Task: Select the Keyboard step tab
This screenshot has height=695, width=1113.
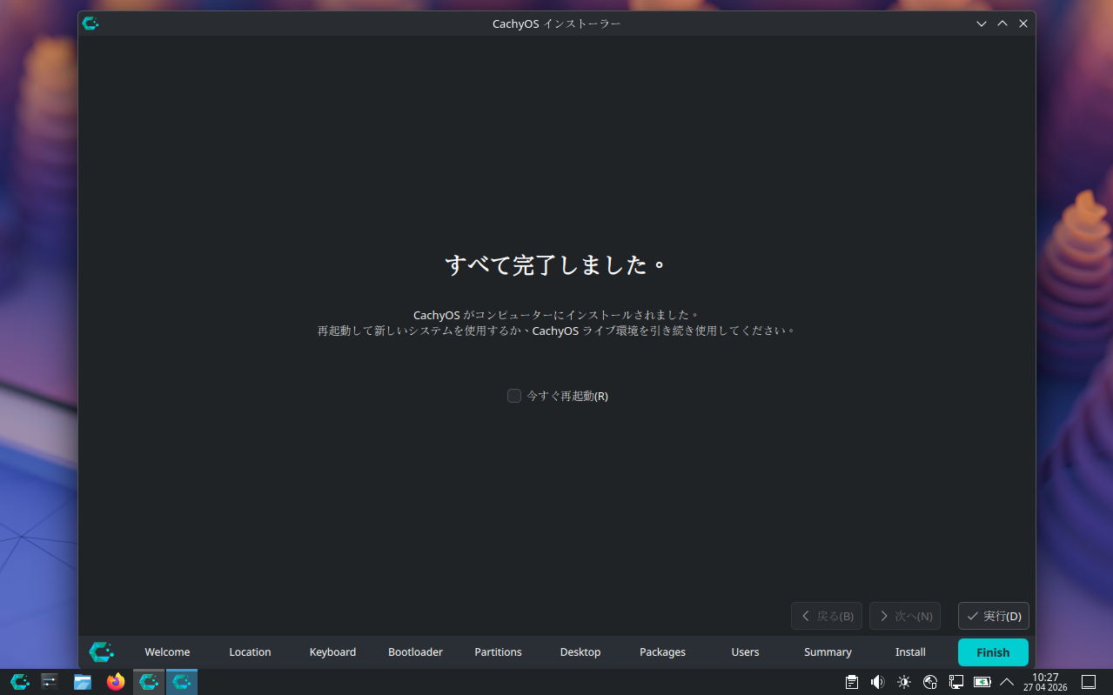Action: coord(332,652)
